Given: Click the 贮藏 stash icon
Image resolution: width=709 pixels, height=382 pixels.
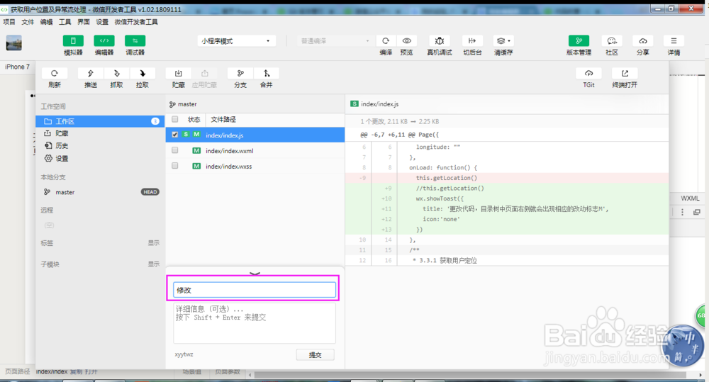Looking at the screenshot, I should 178,73.
